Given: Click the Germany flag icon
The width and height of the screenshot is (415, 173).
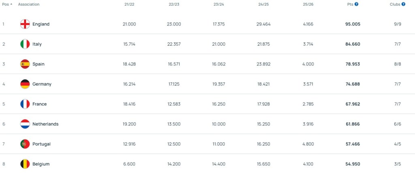Looking at the screenshot, I should (25, 84).
